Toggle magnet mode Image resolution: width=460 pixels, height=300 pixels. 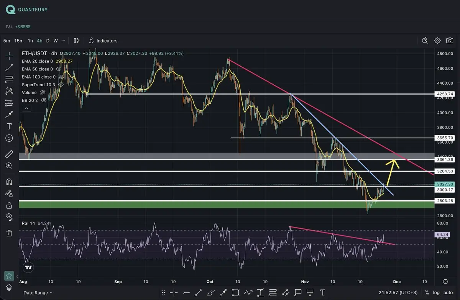click(x=9, y=182)
